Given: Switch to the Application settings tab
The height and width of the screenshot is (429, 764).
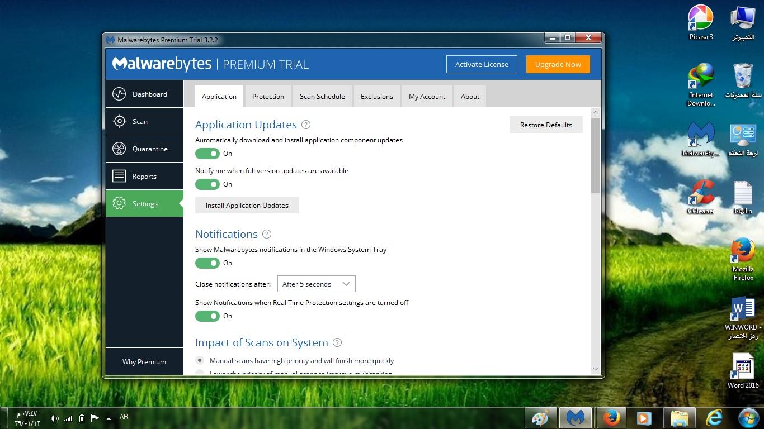Looking at the screenshot, I should click(219, 96).
